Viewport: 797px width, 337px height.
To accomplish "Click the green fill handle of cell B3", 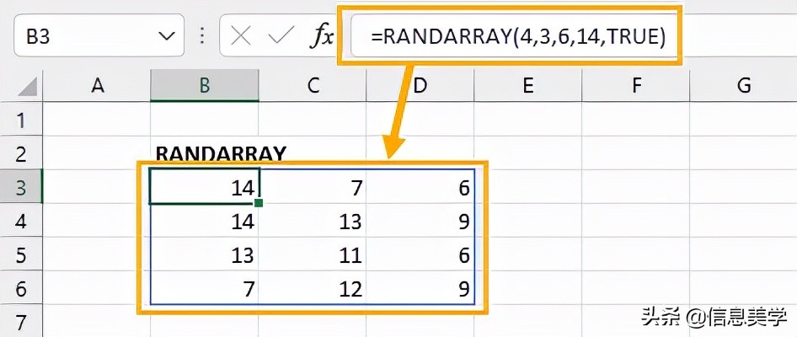I will coord(258,203).
